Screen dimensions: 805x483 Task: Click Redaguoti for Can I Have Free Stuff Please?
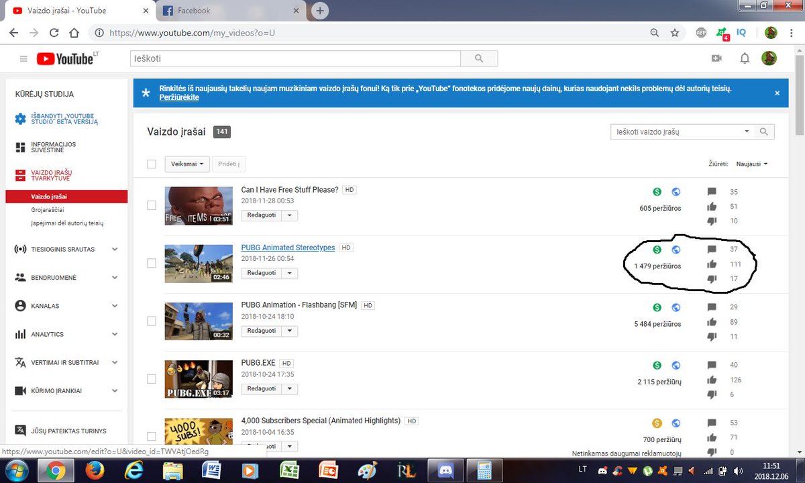pyautogui.click(x=261, y=215)
